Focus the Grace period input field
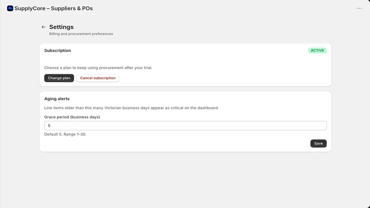 coord(185,126)
